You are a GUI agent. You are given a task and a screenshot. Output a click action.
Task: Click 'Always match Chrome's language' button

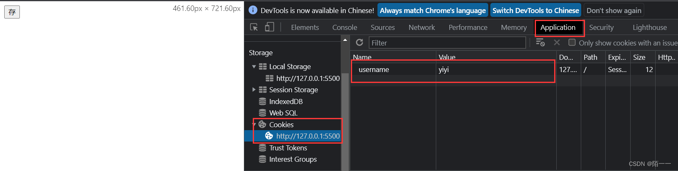pos(432,11)
